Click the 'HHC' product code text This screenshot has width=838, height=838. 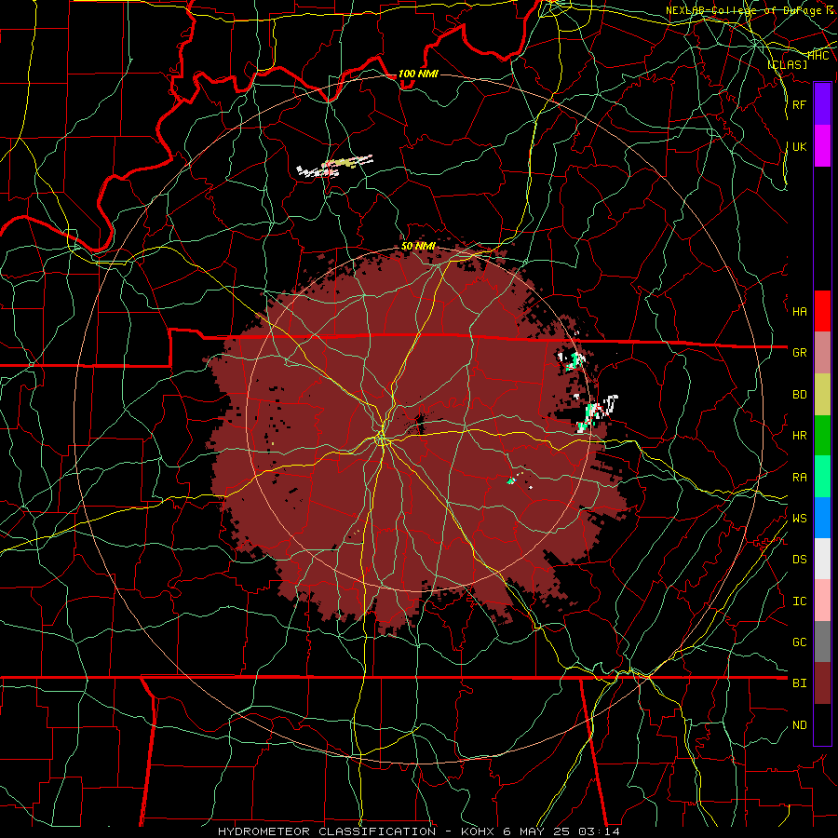[818, 56]
